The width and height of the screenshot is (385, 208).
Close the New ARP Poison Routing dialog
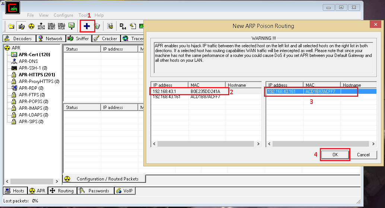pos(375,24)
